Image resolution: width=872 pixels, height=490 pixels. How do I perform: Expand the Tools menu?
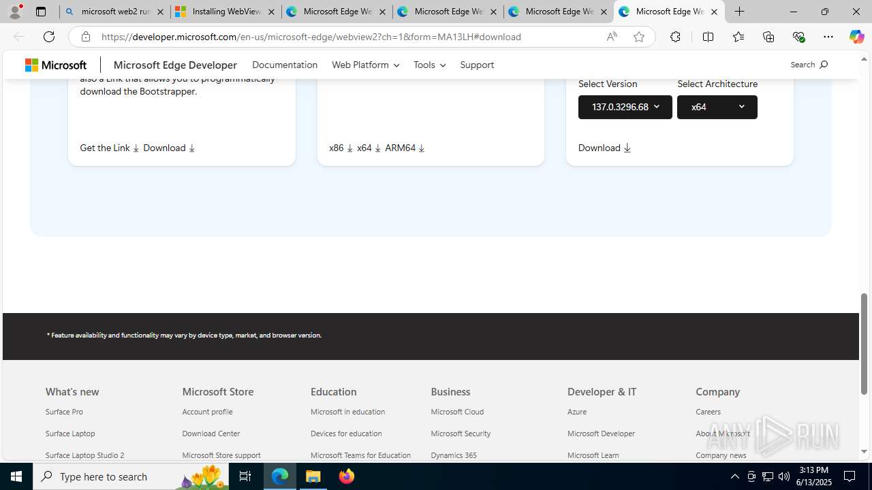[x=429, y=65]
